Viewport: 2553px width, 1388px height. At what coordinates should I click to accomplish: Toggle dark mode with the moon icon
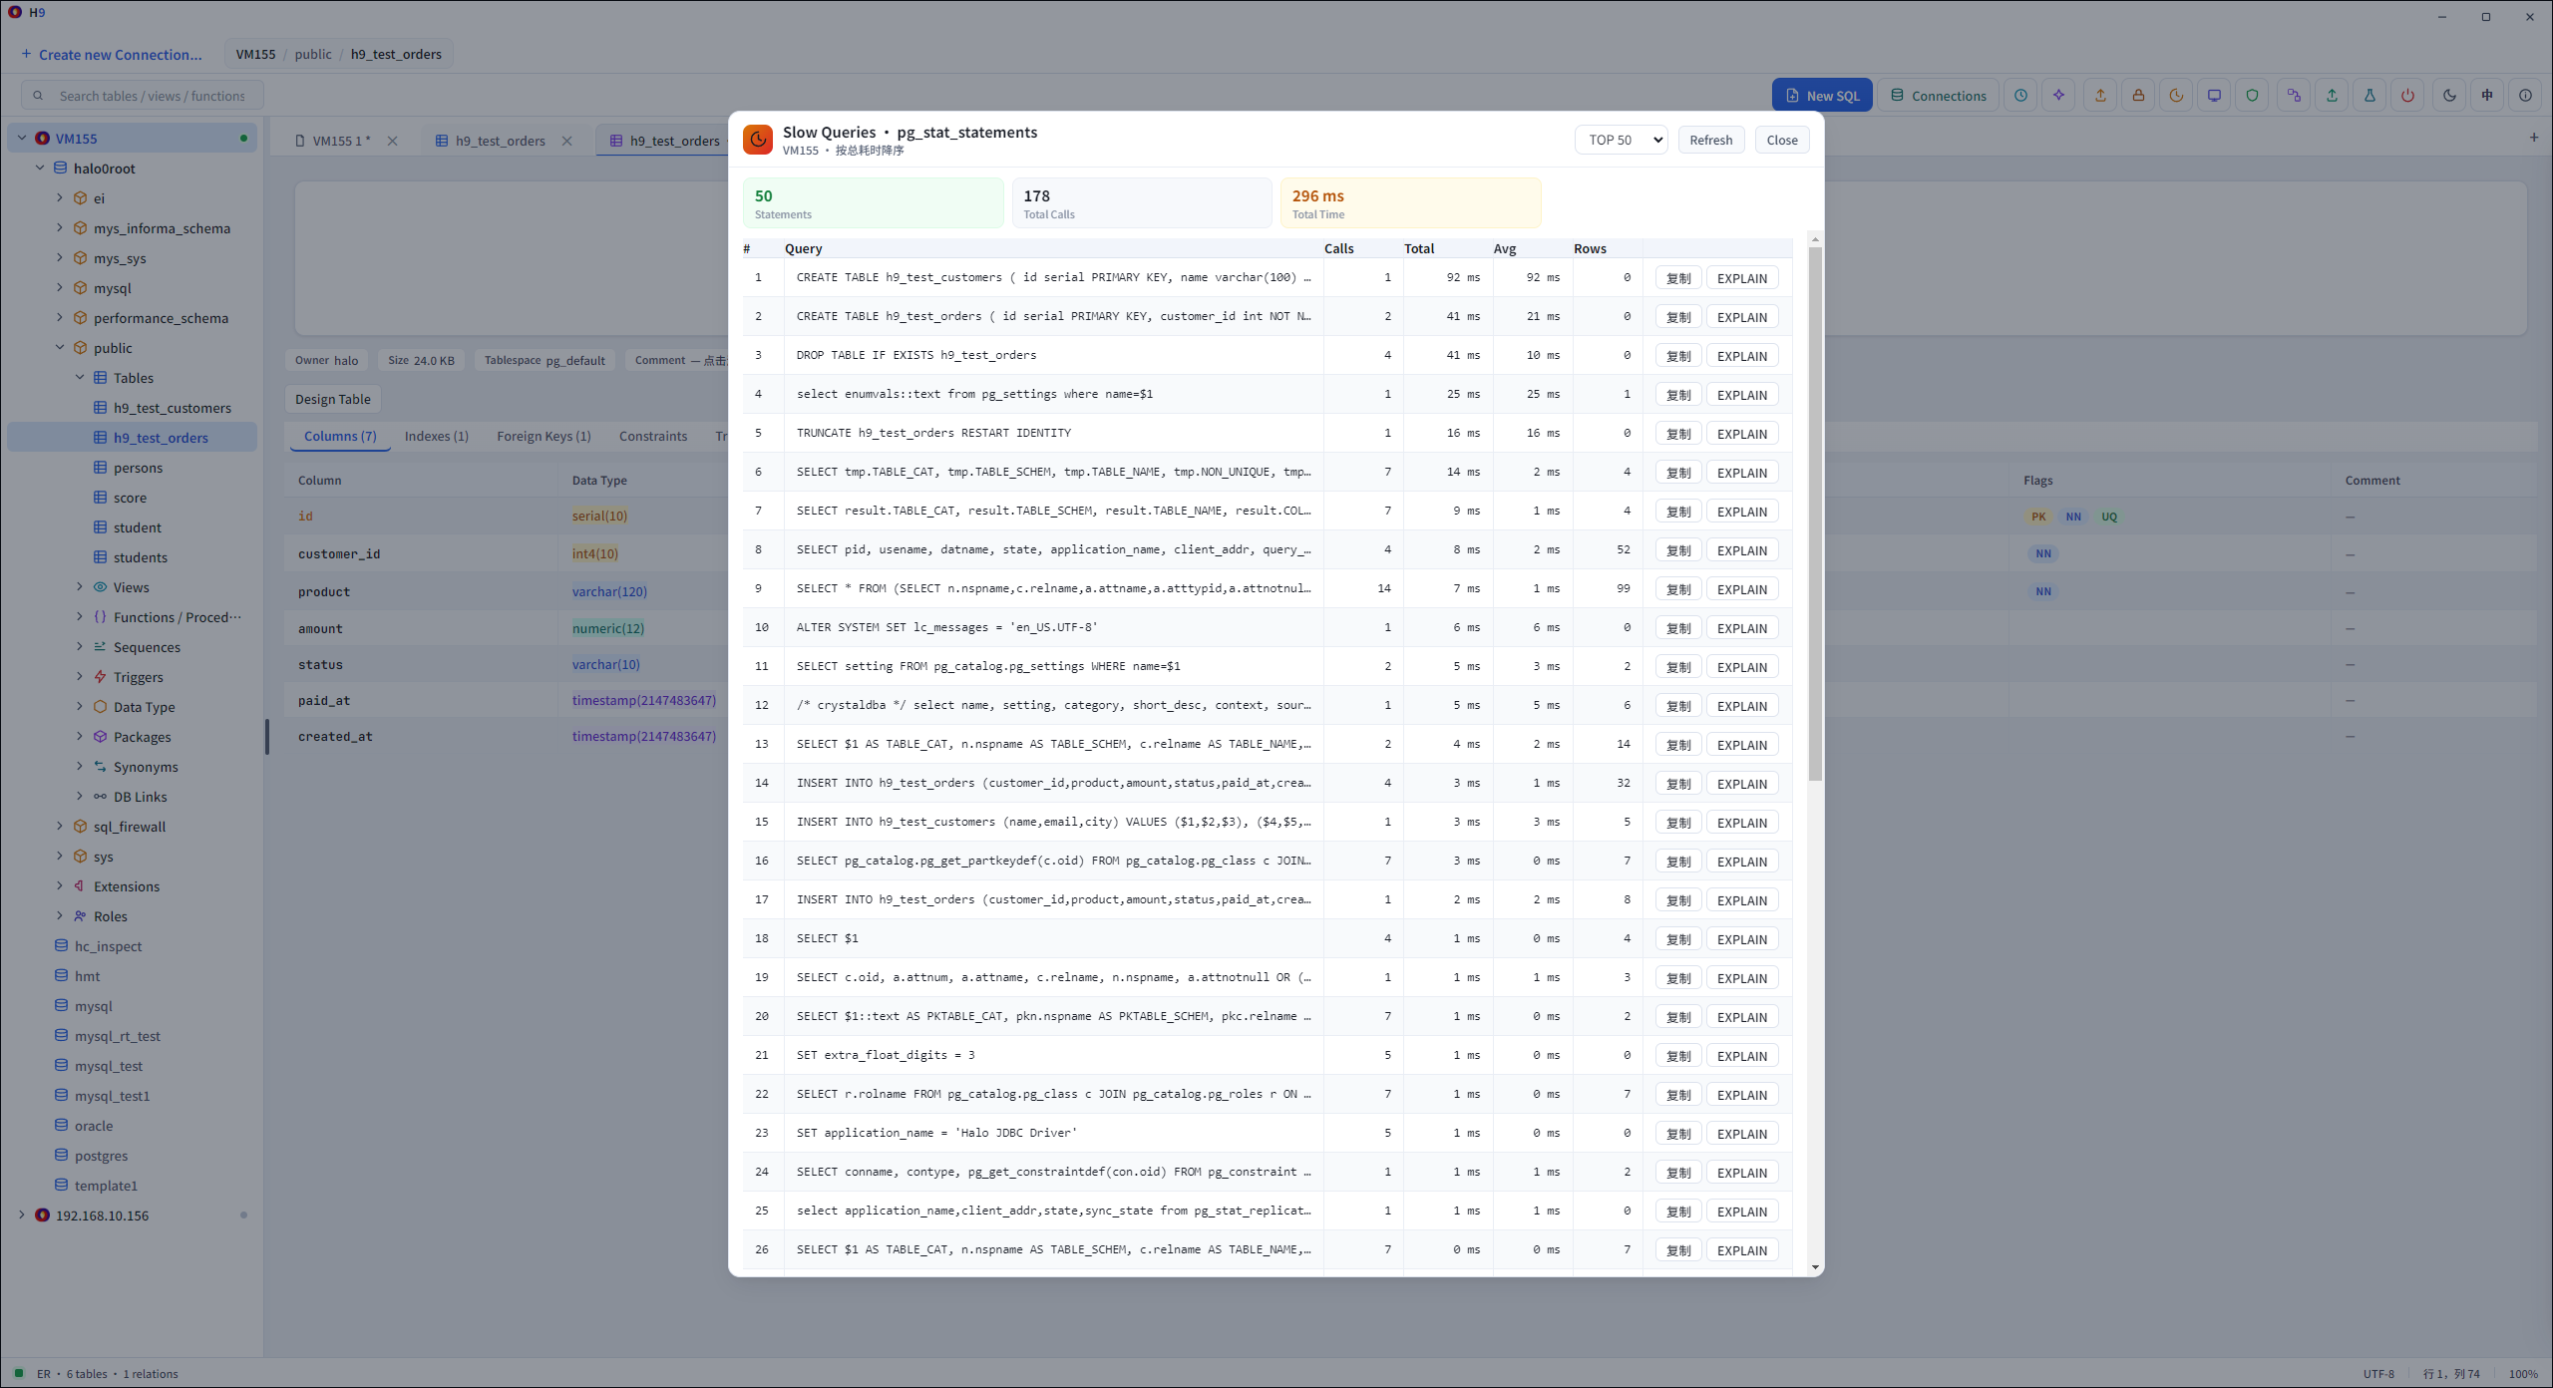tap(2449, 96)
